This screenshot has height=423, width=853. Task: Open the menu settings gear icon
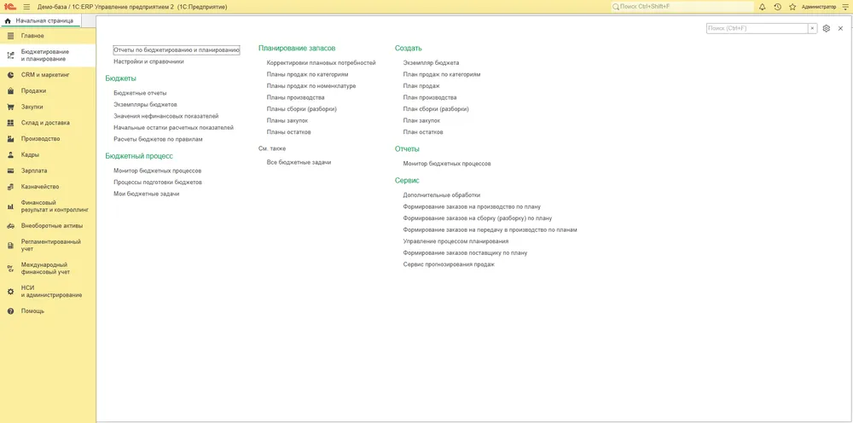point(827,28)
